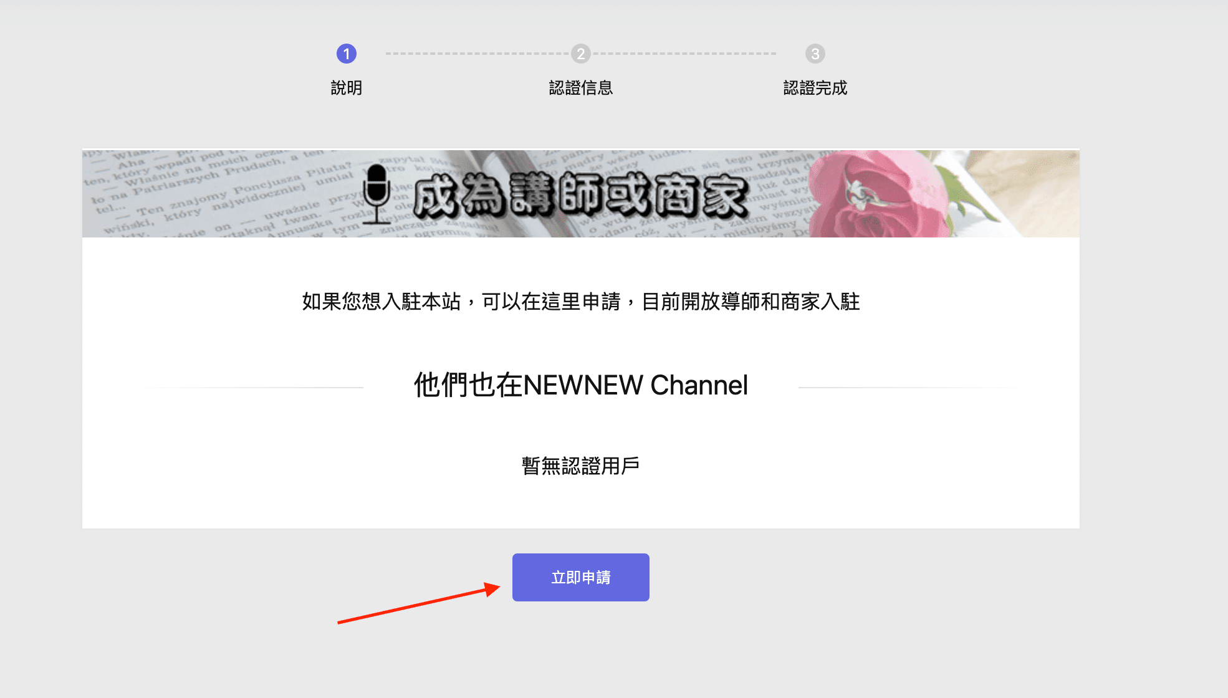
Task: Select the 認證信息 step label
Action: point(580,88)
